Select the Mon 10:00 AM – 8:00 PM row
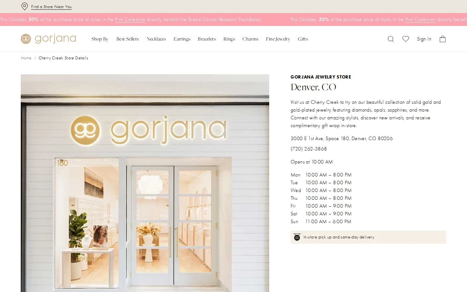The width and height of the screenshot is (467, 292). point(321,175)
